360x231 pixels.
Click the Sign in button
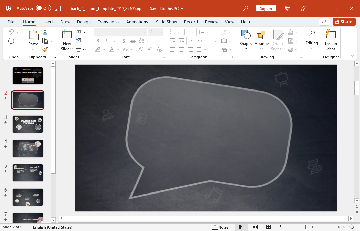pyautogui.click(x=266, y=8)
